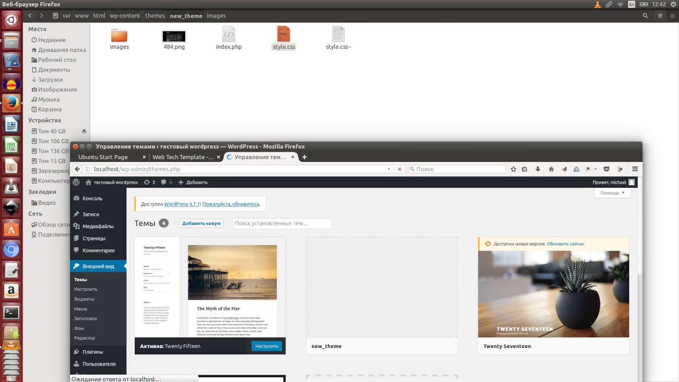This screenshot has width=679, height=382.
Task: Open Firefox hamburger menu
Action: [x=635, y=169]
